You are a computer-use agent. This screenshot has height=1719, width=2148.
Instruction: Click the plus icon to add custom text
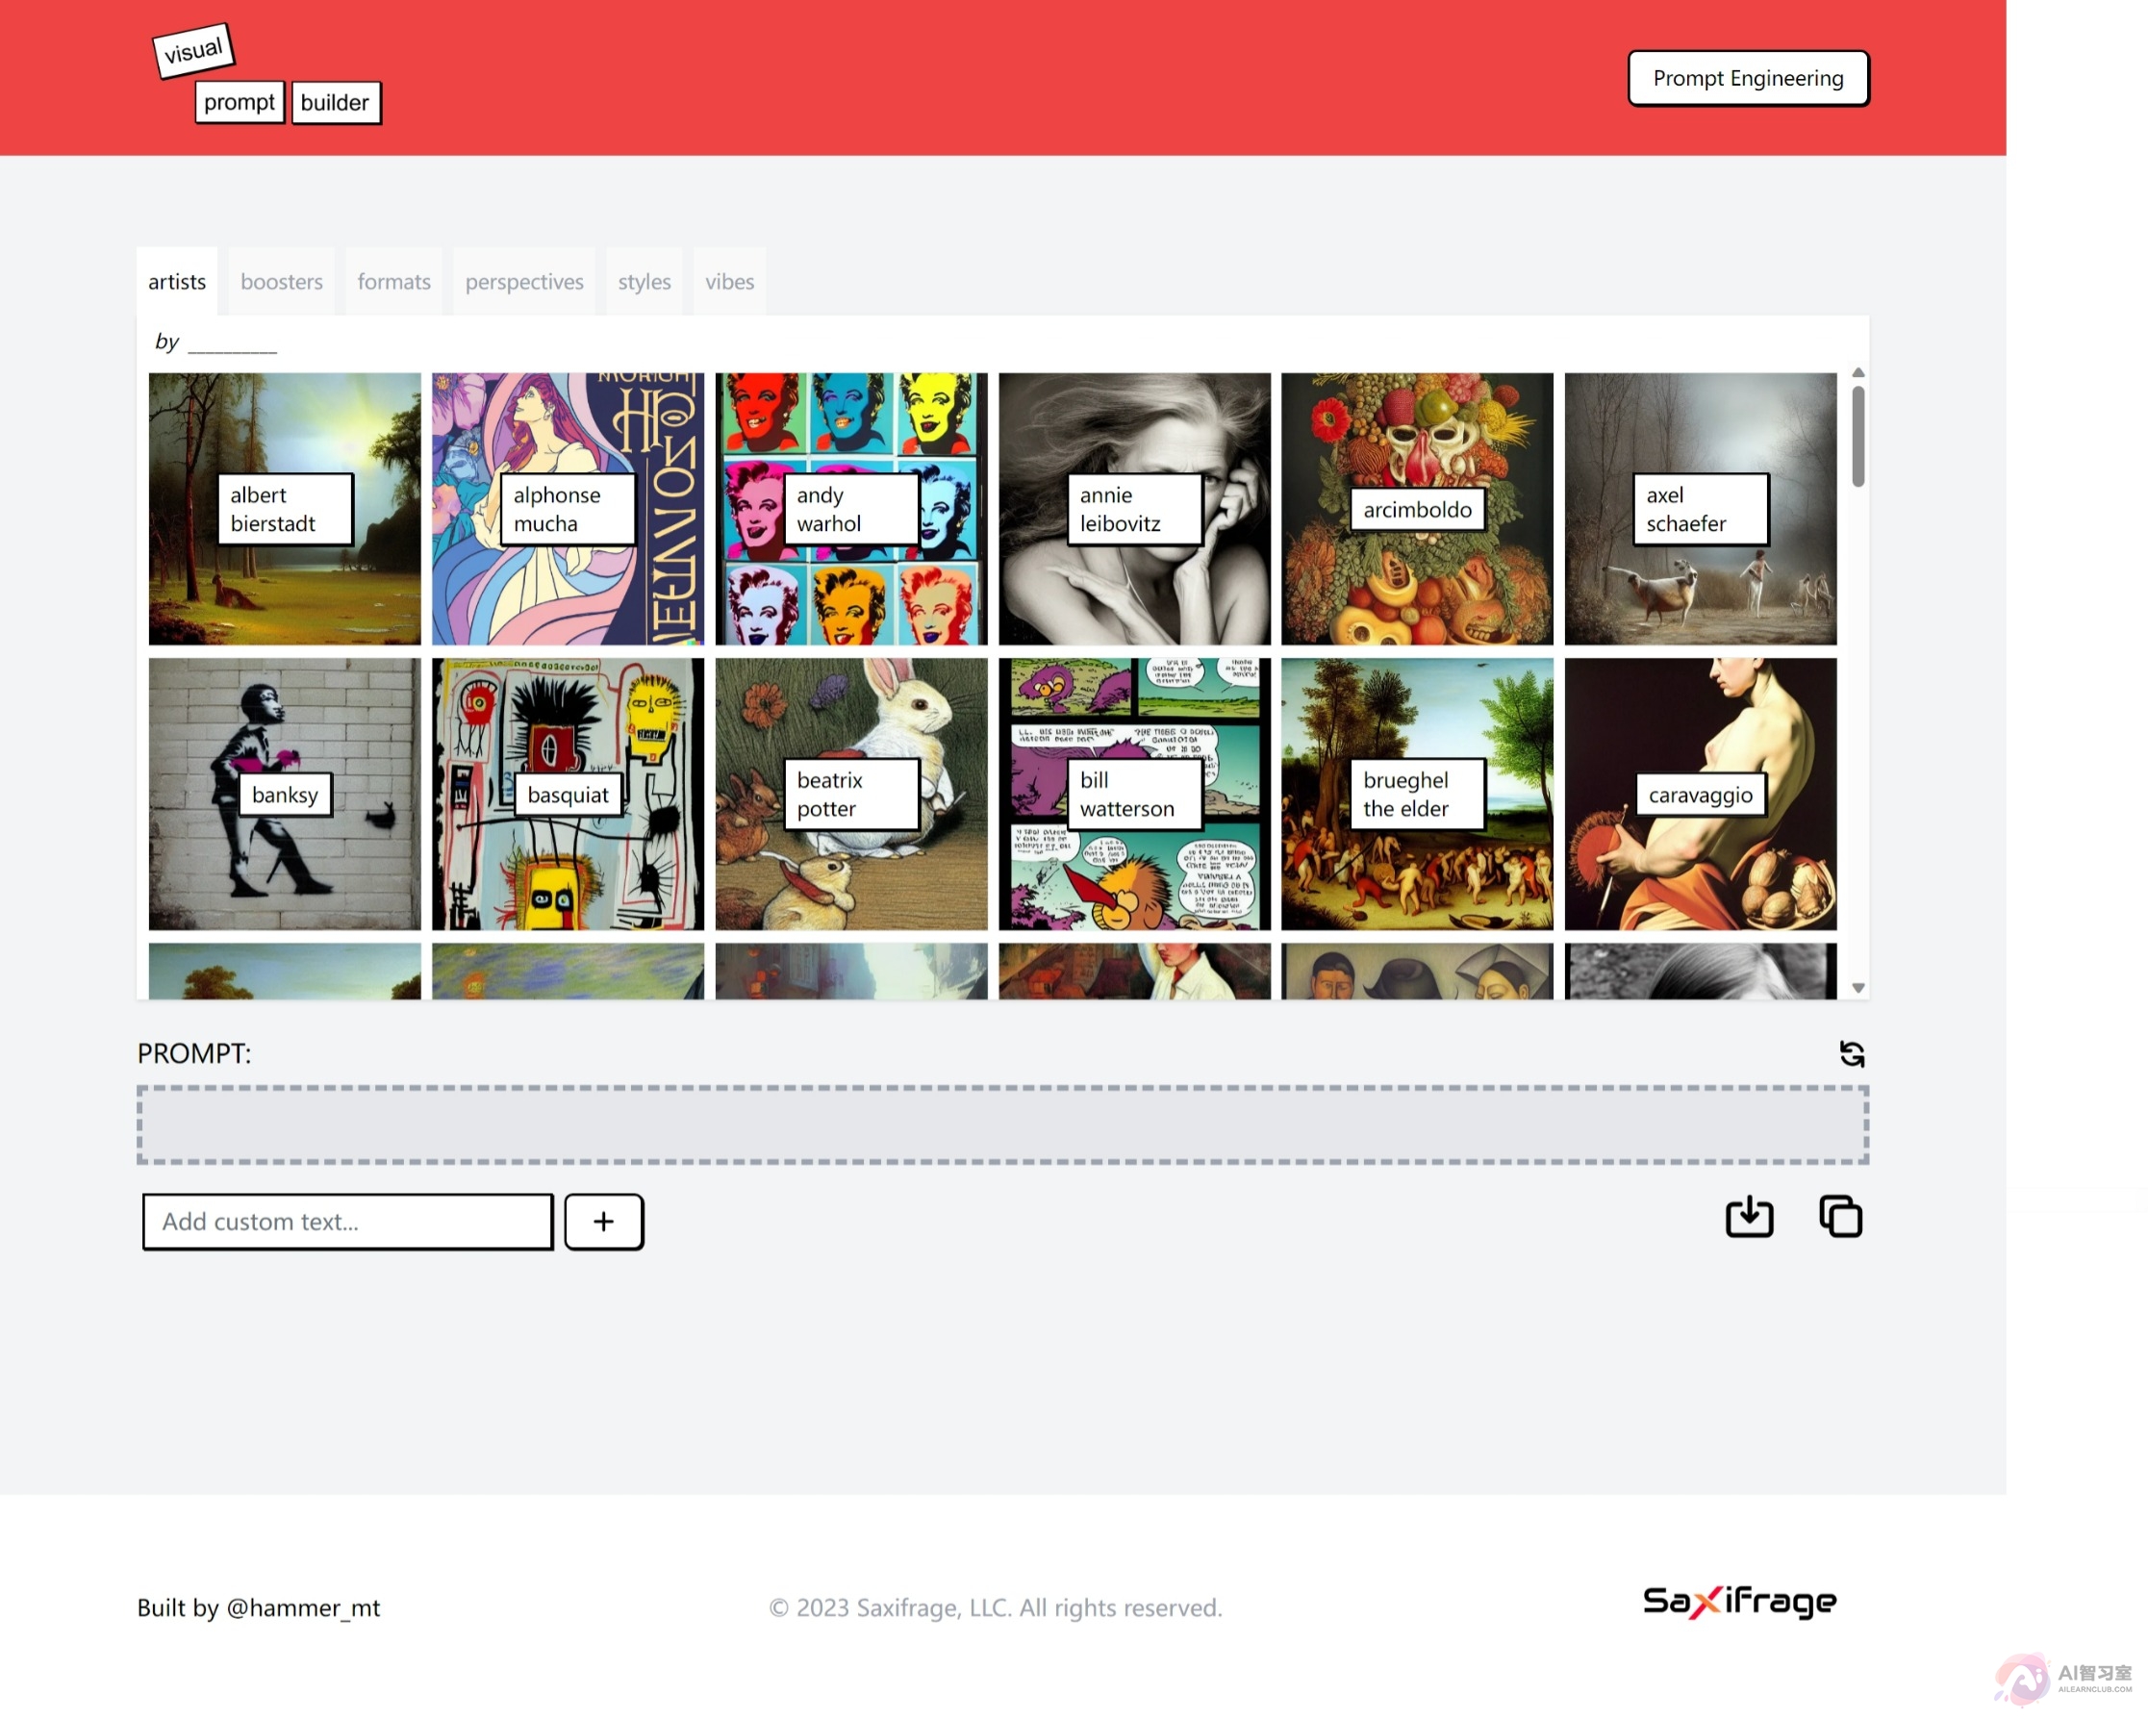click(604, 1221)
